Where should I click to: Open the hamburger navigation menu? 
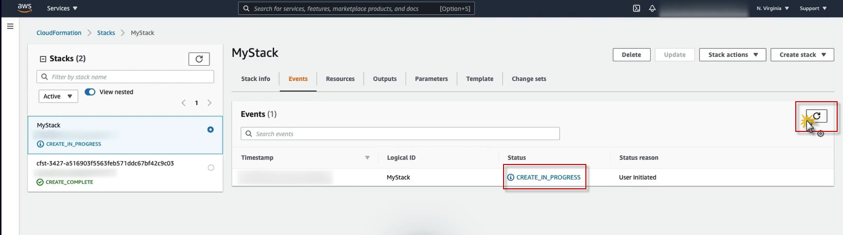coord(10,26)
